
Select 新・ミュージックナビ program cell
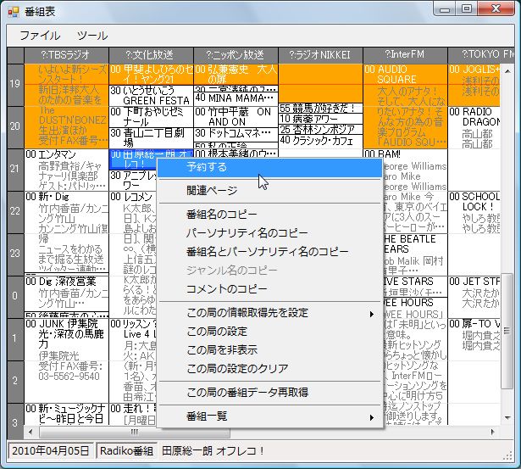(66, 414)
